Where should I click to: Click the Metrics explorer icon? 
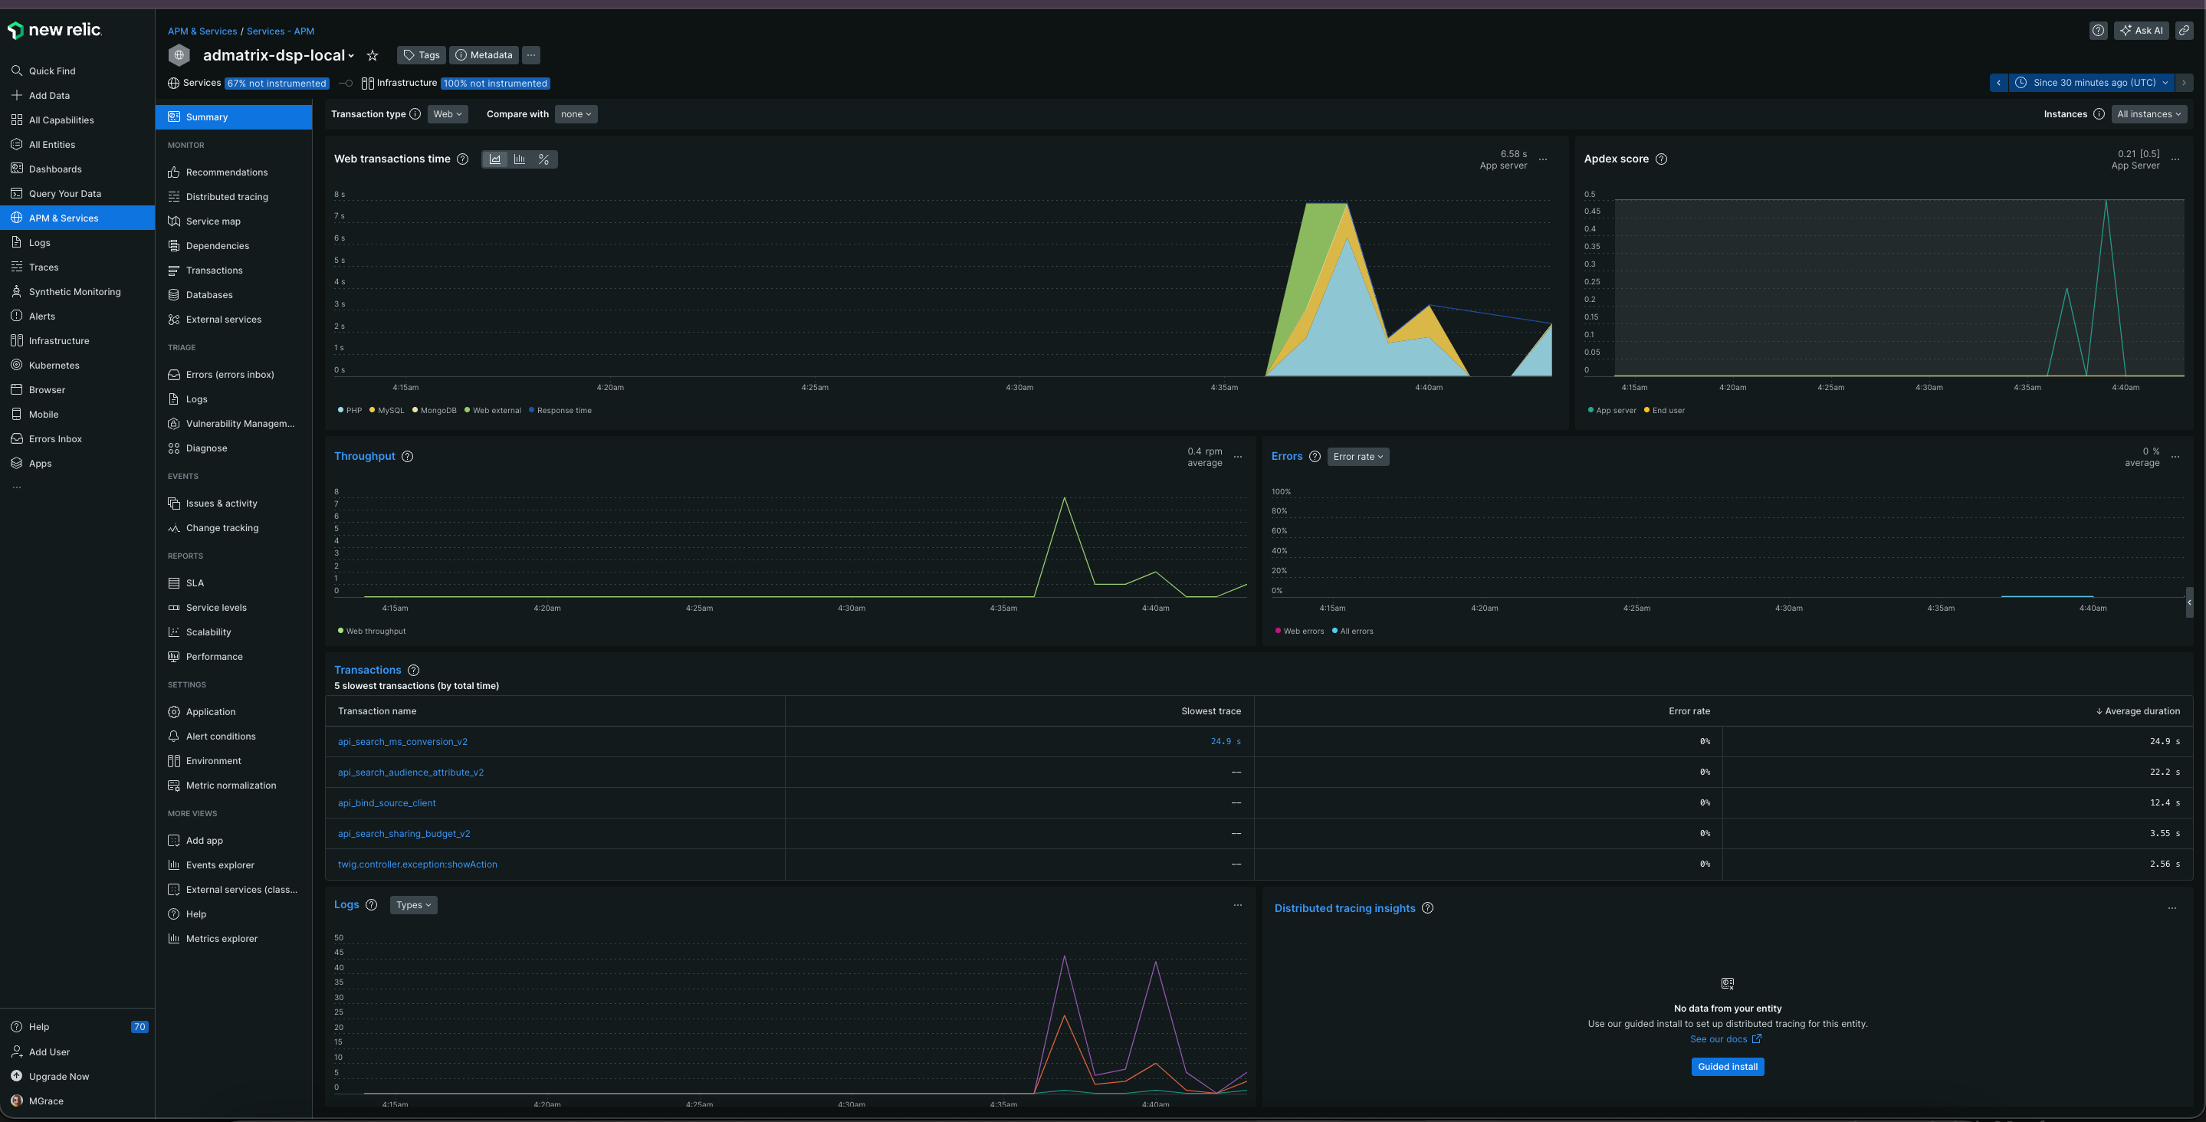[x=173, y=939]
